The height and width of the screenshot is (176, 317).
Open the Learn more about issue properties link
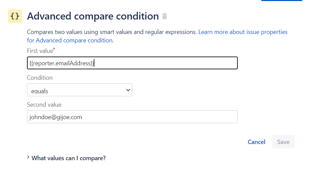(x=243, y=32)
